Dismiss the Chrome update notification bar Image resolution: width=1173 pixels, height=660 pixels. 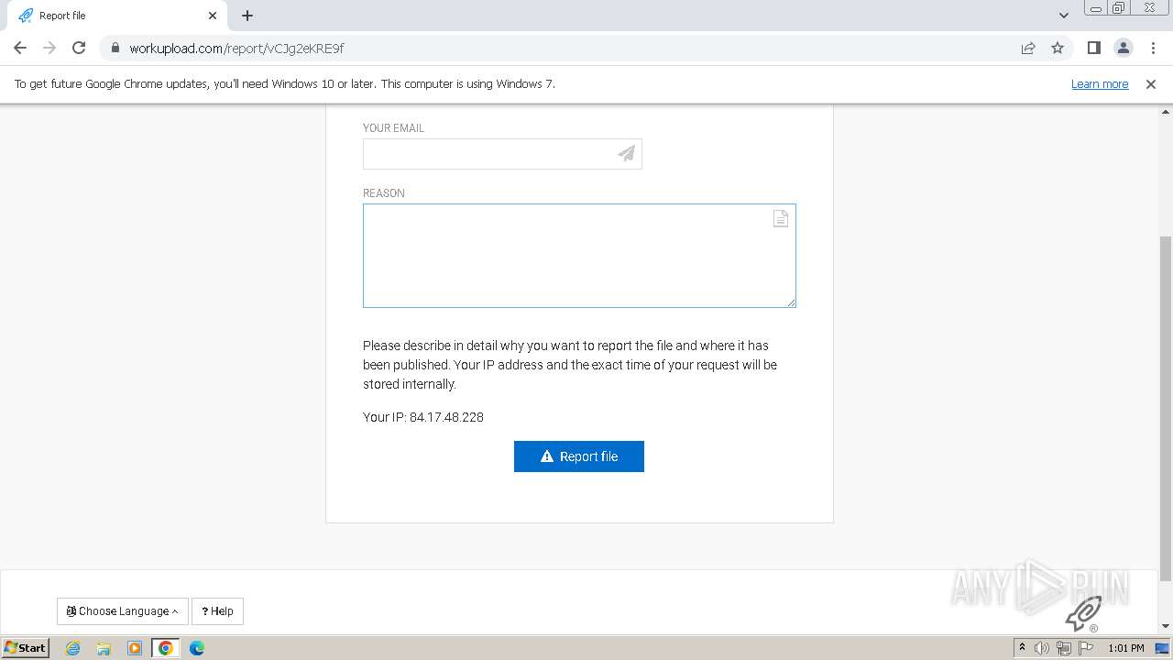(x=1151, y=83)
